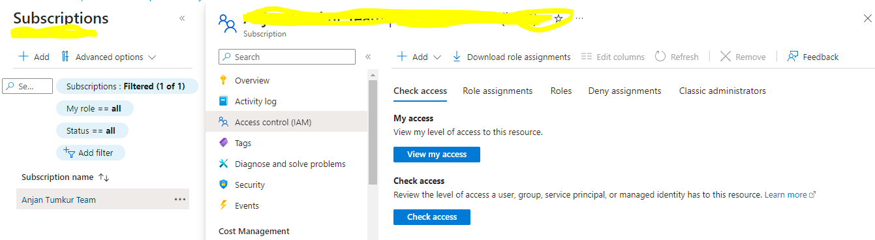Screen dimensions: 875x240
Task: Click Edit columns in toolbar
Action: 613,57
